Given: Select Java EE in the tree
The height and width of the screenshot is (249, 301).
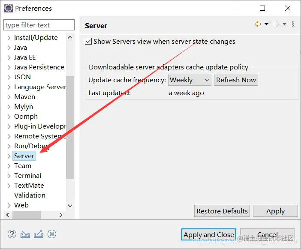Looking at the screenshot, I should point(25,57).
